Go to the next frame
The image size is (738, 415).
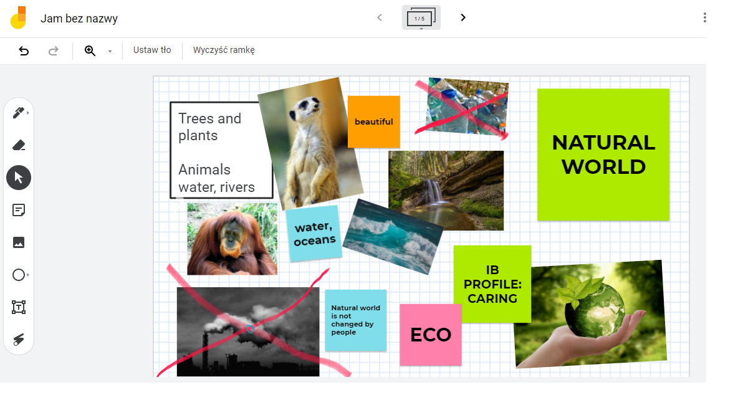(463, 17)
